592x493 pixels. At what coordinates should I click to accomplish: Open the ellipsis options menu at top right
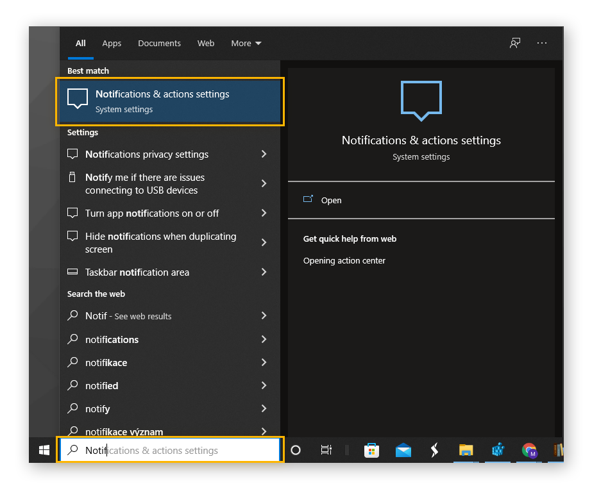[x=542, y=43]
